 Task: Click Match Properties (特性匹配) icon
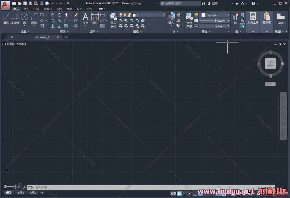[190, 20]
